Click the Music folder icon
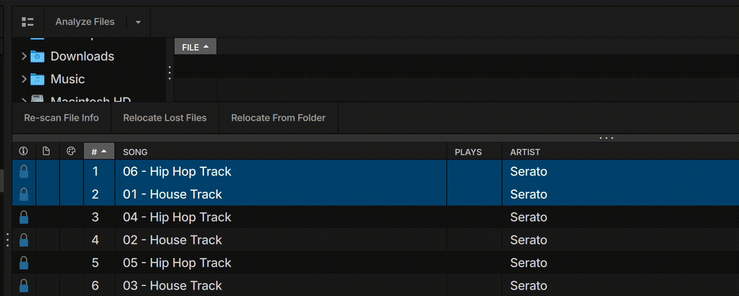Viewport: 739px width, 296px height. point(37,79)
